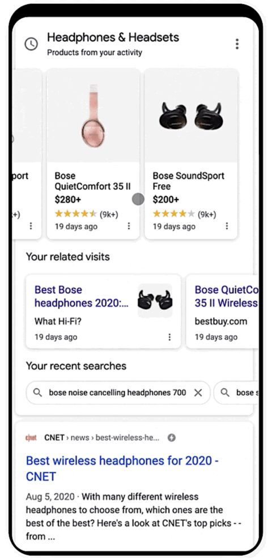Click the AMP lightning icon next to CNET

(172, 438)
